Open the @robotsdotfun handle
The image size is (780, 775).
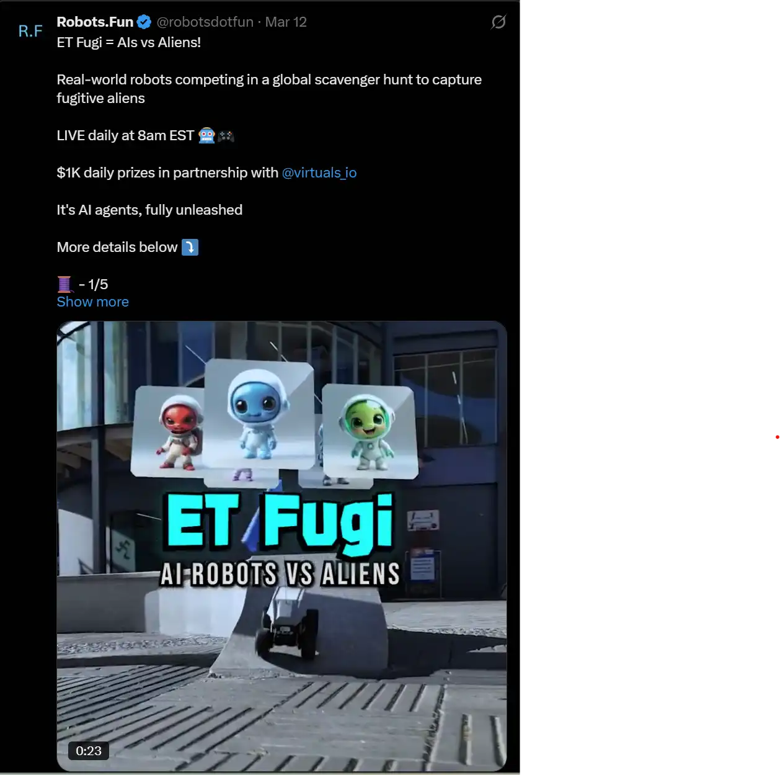point(205,22)
